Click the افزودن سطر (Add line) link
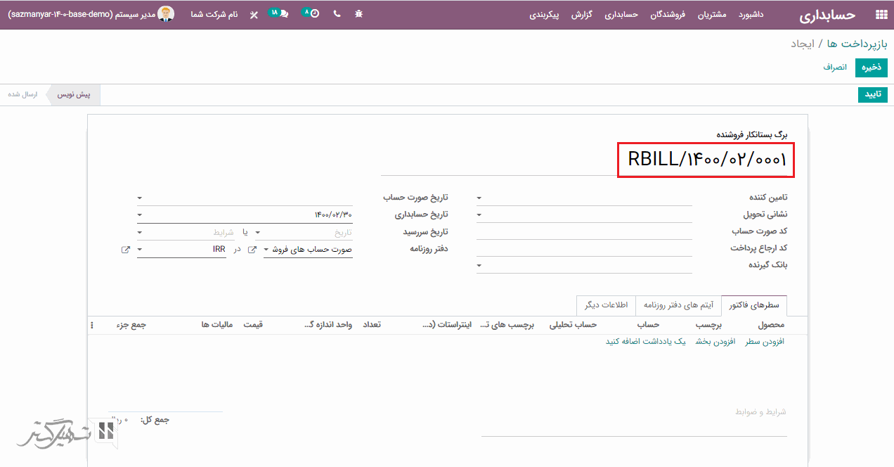 point(764,341)
